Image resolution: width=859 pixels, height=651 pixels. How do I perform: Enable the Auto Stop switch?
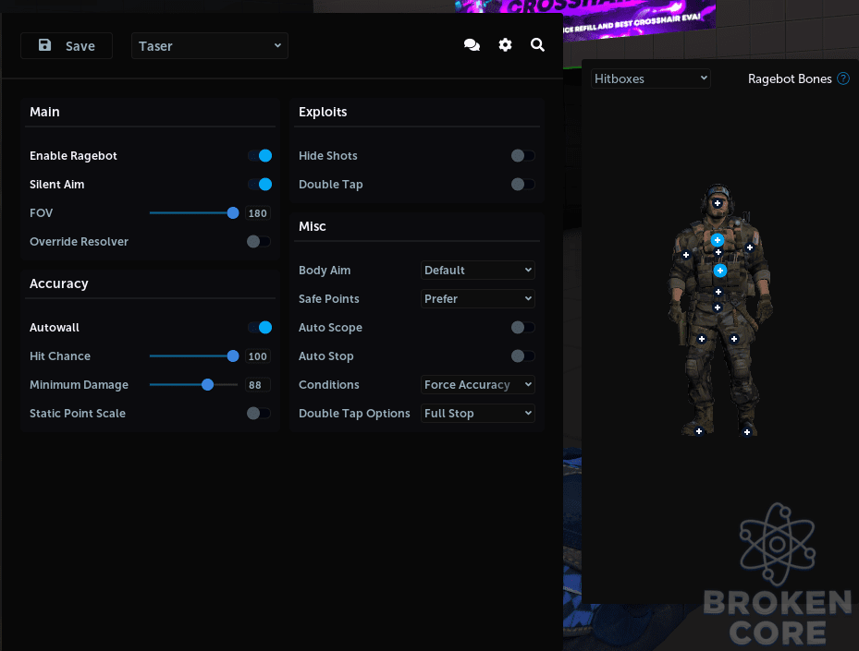click(x=523, y=356)
